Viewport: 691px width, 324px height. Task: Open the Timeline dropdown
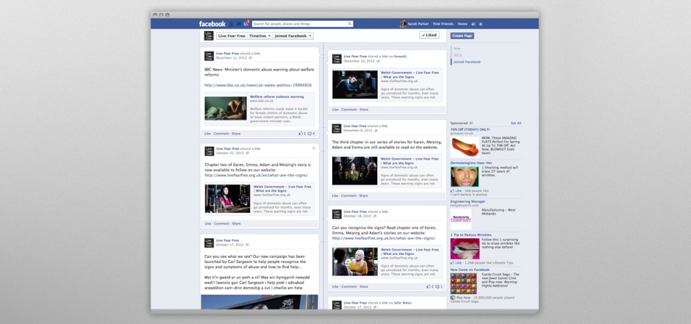(259, 36)
